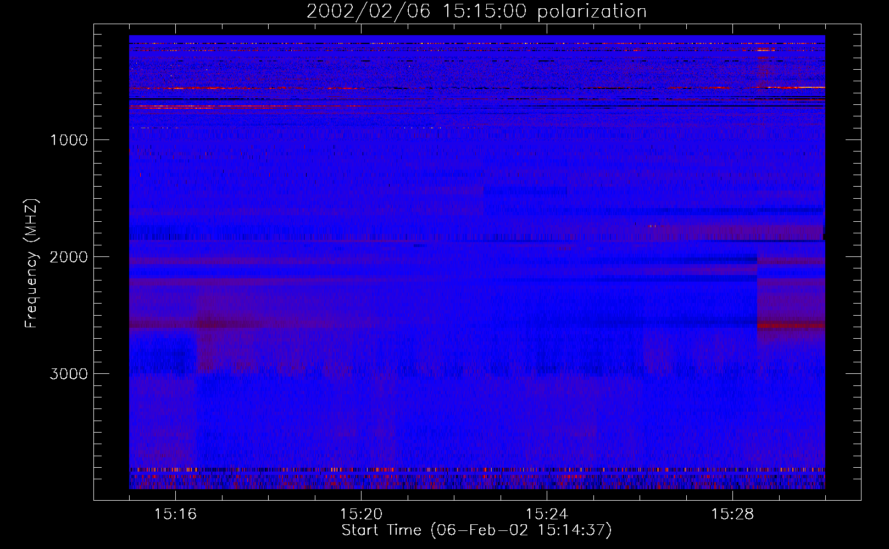Click the '15:28' time tick label

click(x=732, y=514)
